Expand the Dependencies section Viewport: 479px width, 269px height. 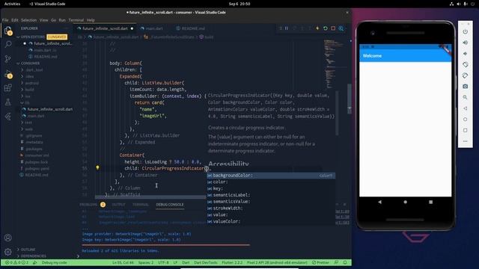pyautogui.click(x=34, y=256)
